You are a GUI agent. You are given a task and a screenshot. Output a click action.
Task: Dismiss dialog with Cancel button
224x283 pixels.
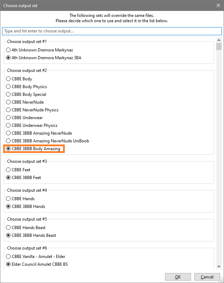tap(207, 277)
